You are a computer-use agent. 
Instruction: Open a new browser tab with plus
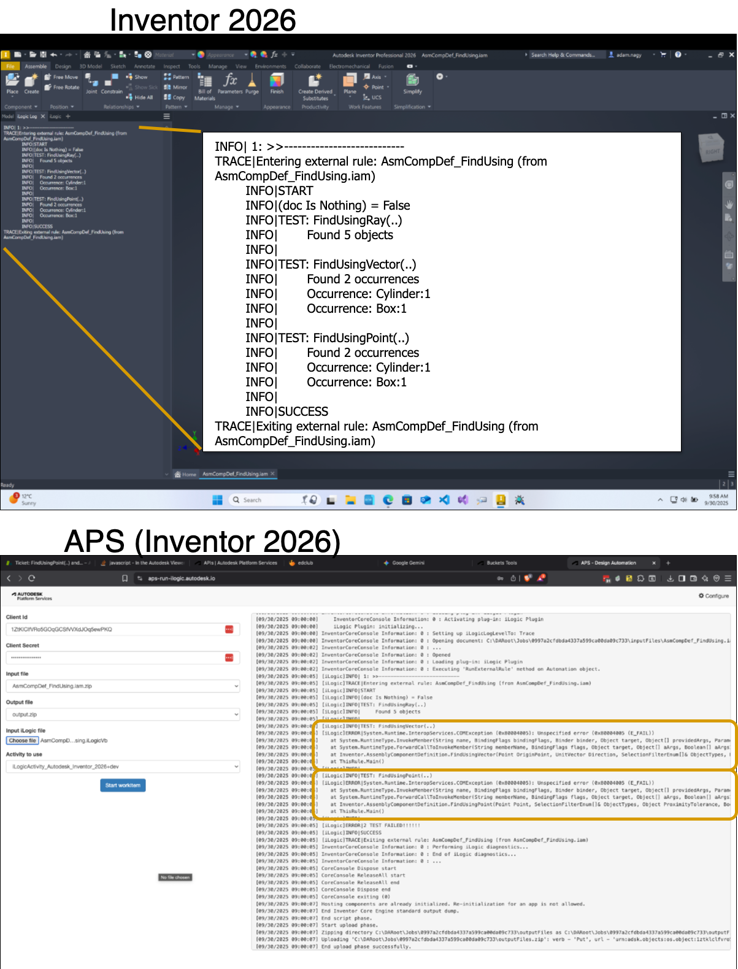(668, 562)
